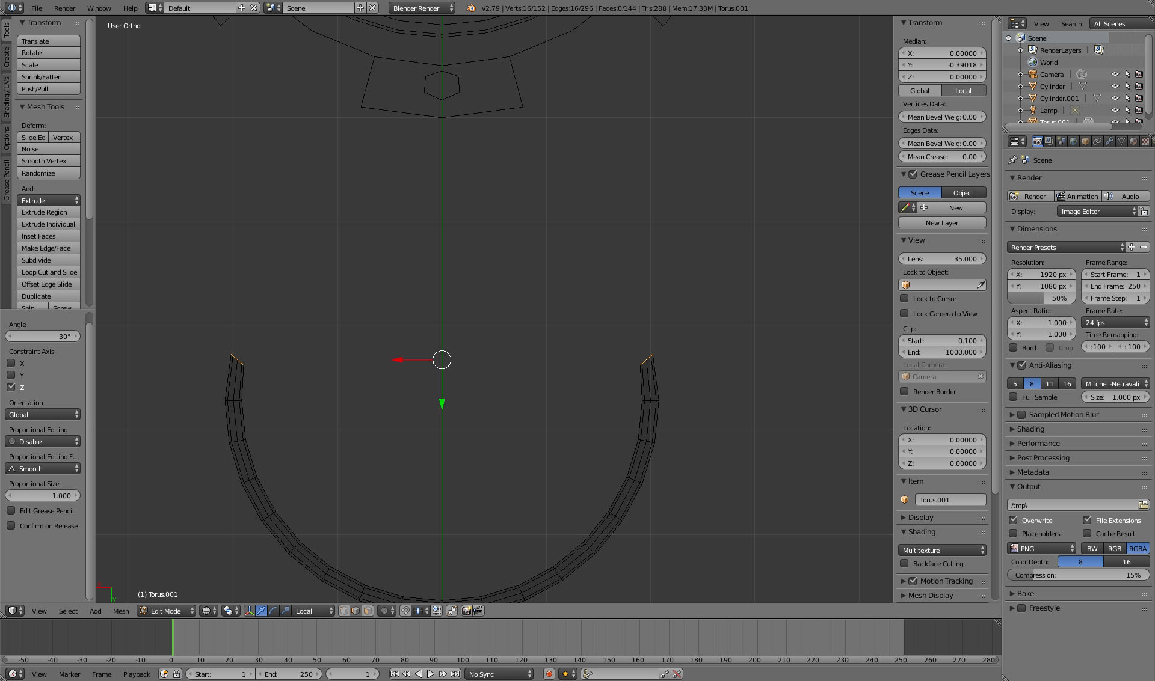
Task: Open the Render properties camera tab
Action: (x=1037, y=141)
